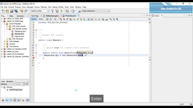Click the Uncomment lines icon
193x108 pixels.
pos(106,19)
